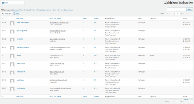Viewport: 194px width, 104px height.
Task: Click current page number field at top
Action: (177, 13)
